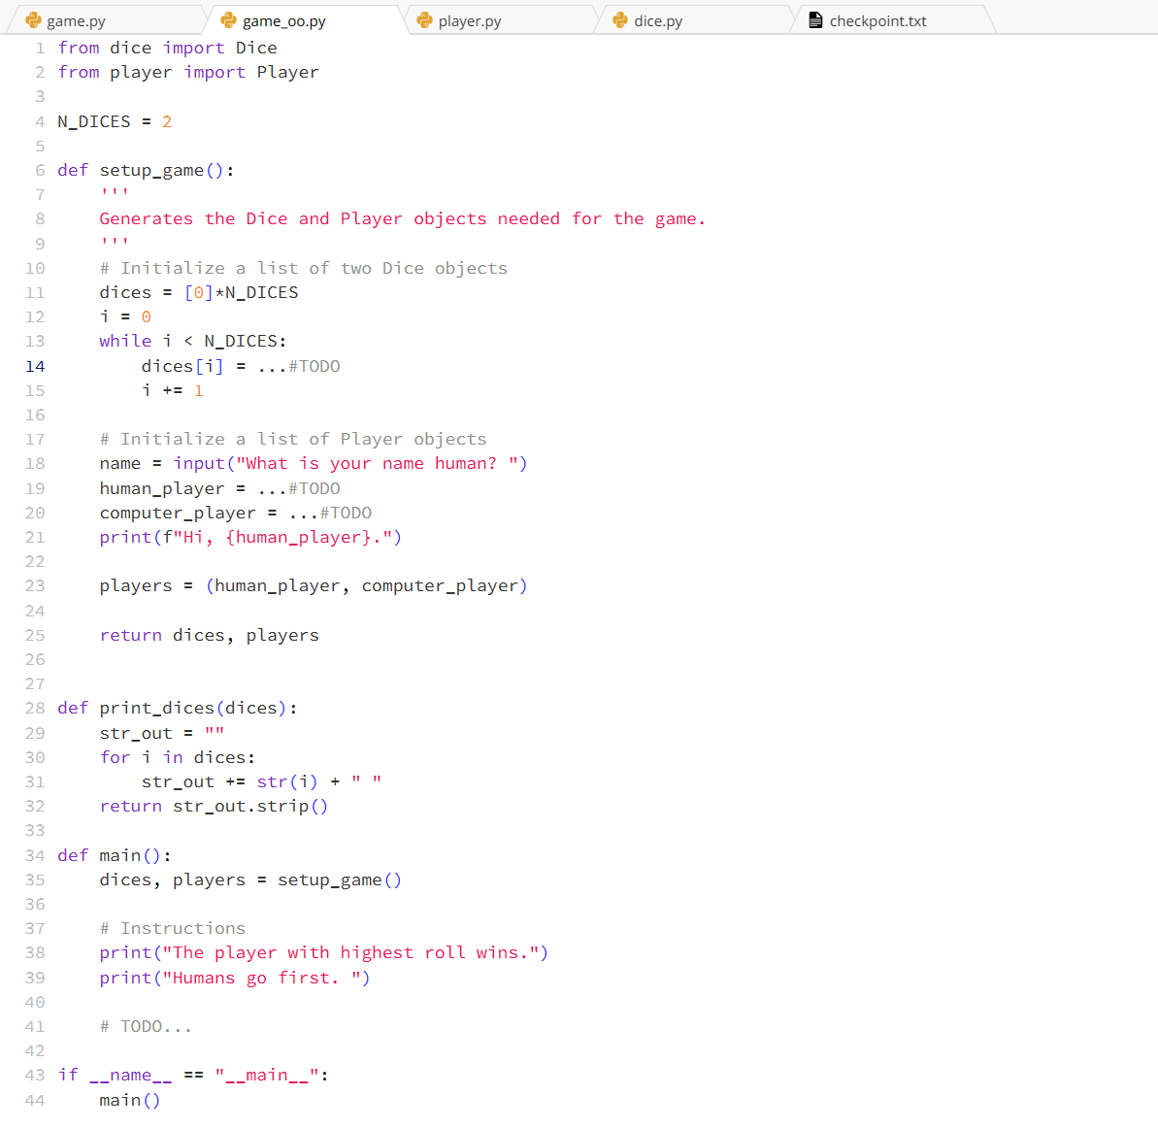Click the Python icon on game_oo.py tab
This screenshot has width=1158, height=1129.
pos(229,17)
